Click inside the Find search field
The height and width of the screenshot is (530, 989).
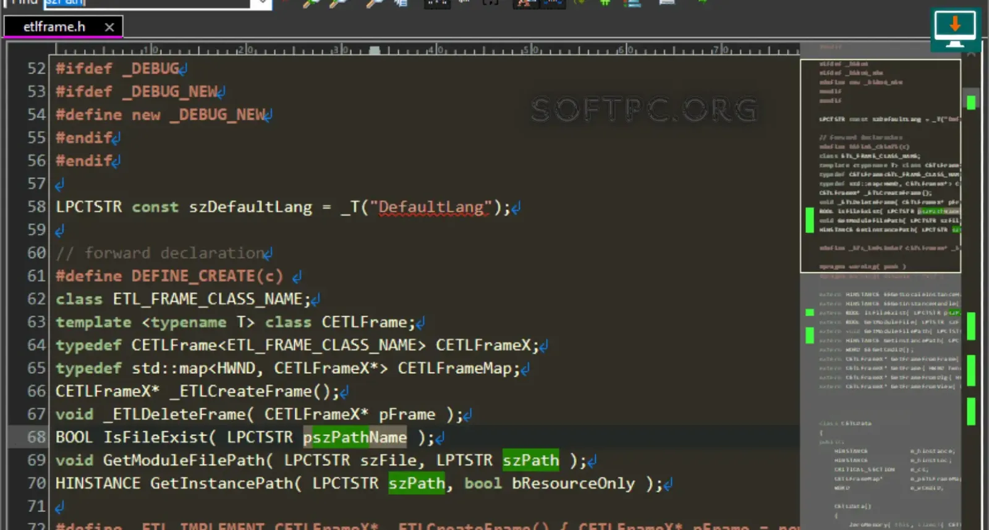[x=147, y=3]
